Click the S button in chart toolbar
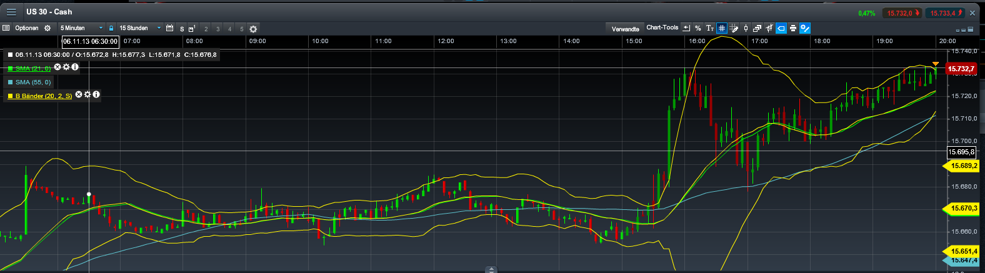 (182, 29)
